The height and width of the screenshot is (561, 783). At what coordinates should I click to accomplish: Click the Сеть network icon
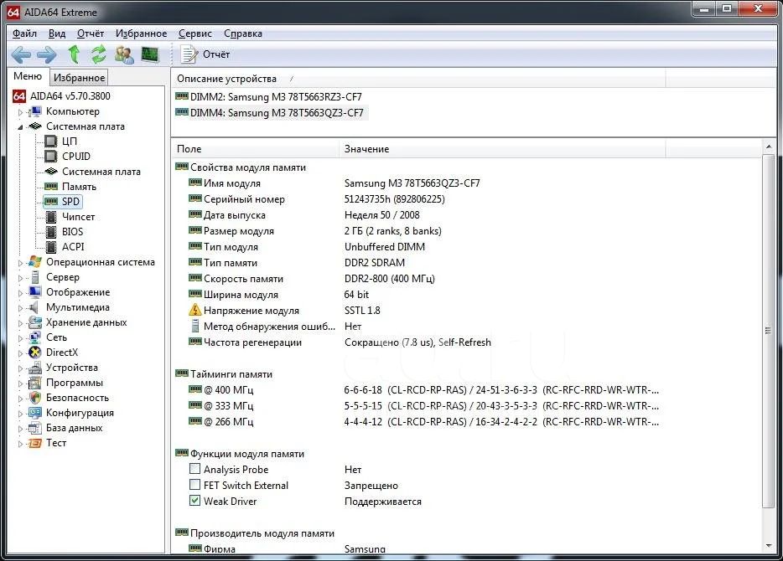coord(35,337)
